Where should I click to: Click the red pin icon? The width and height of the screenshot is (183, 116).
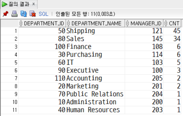pos(5,14)
